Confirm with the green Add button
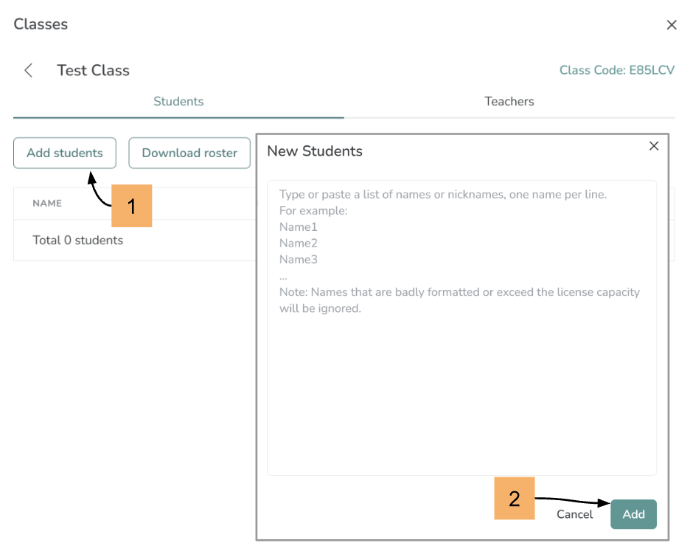 click(x=633, y=514)
